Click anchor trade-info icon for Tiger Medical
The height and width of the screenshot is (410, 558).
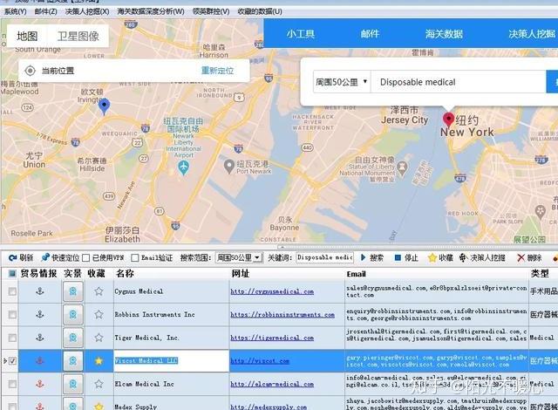(40, 338)
